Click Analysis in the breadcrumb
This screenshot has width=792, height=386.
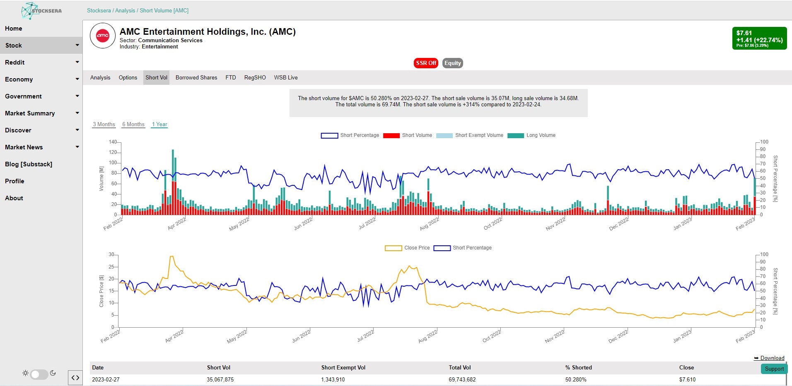125,10
